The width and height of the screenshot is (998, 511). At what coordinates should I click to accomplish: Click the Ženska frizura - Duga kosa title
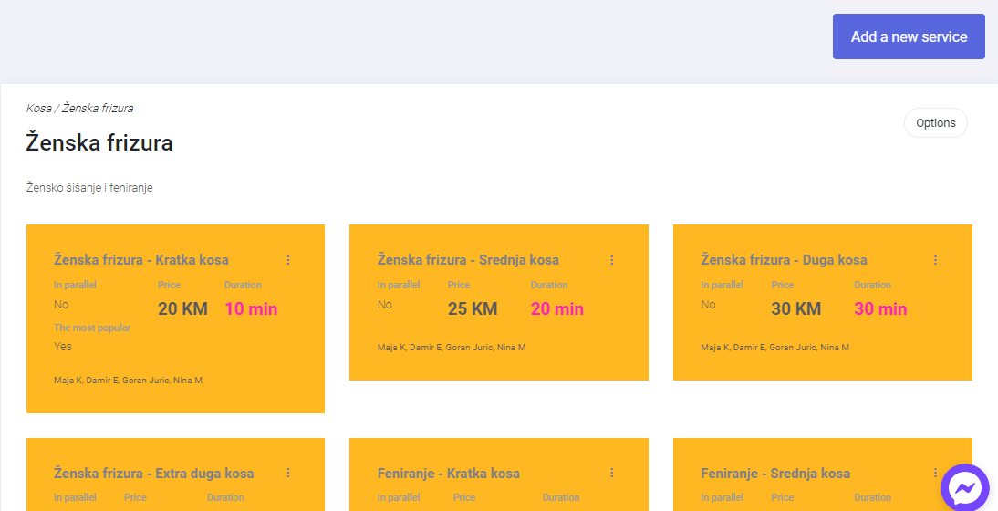[784, 260]
